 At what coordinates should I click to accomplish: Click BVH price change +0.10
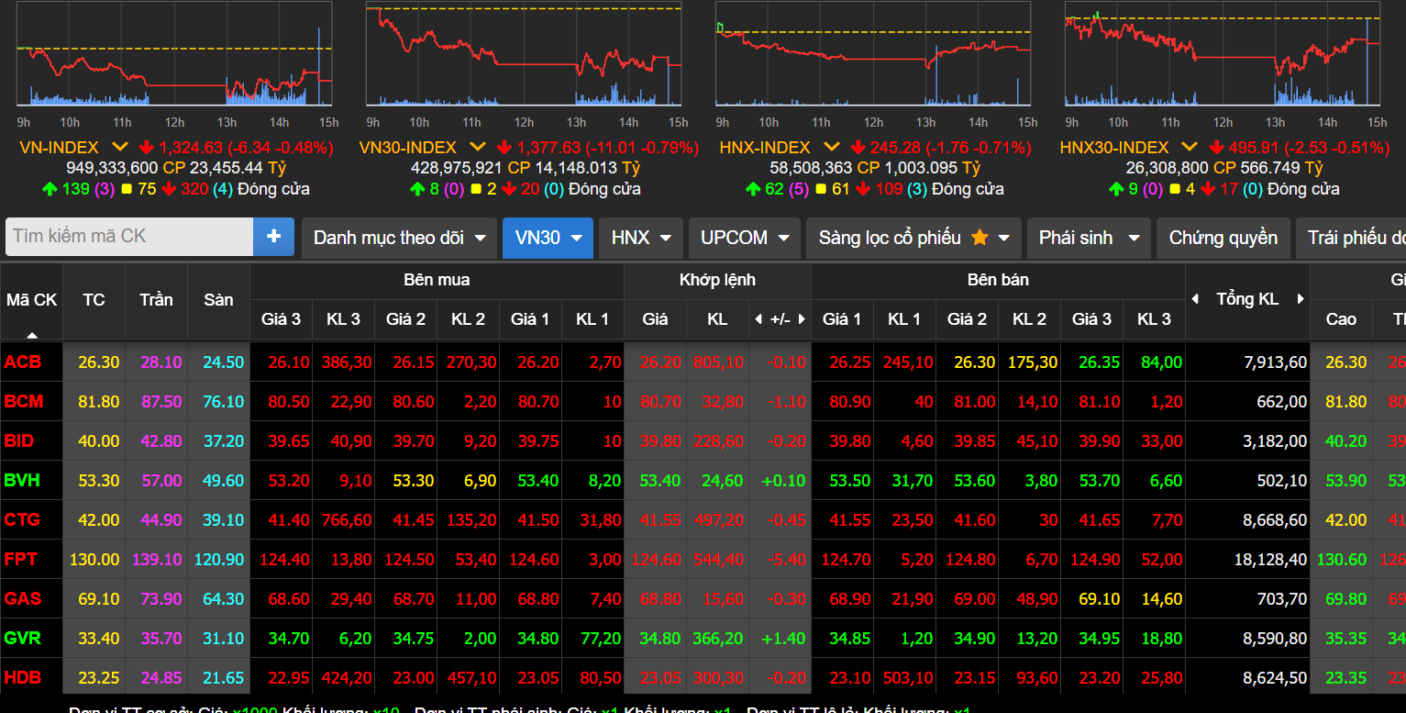[x=783, y=481]
